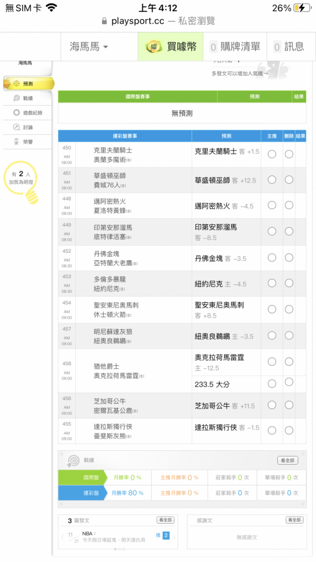Viewport: 316px width, 562px height.
Task: Click 看全部 button in 感謝文 panel
Action: [295, 520]
